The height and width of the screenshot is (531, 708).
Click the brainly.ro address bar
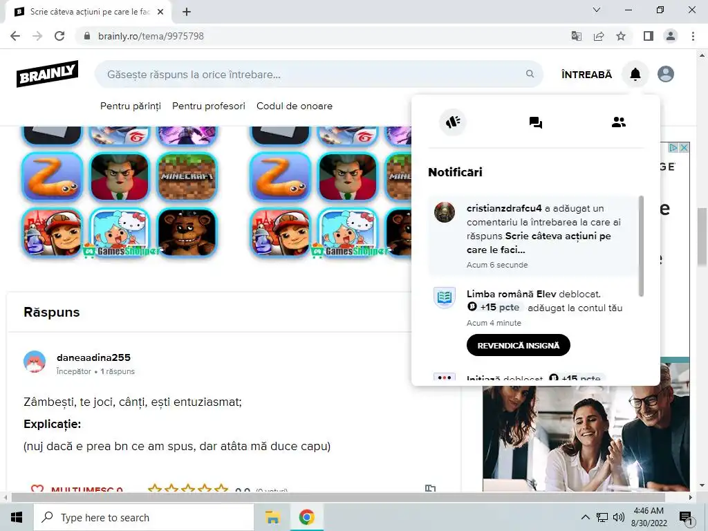[x=318, y=36]
